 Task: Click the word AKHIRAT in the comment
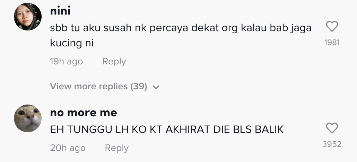point(186,129)
